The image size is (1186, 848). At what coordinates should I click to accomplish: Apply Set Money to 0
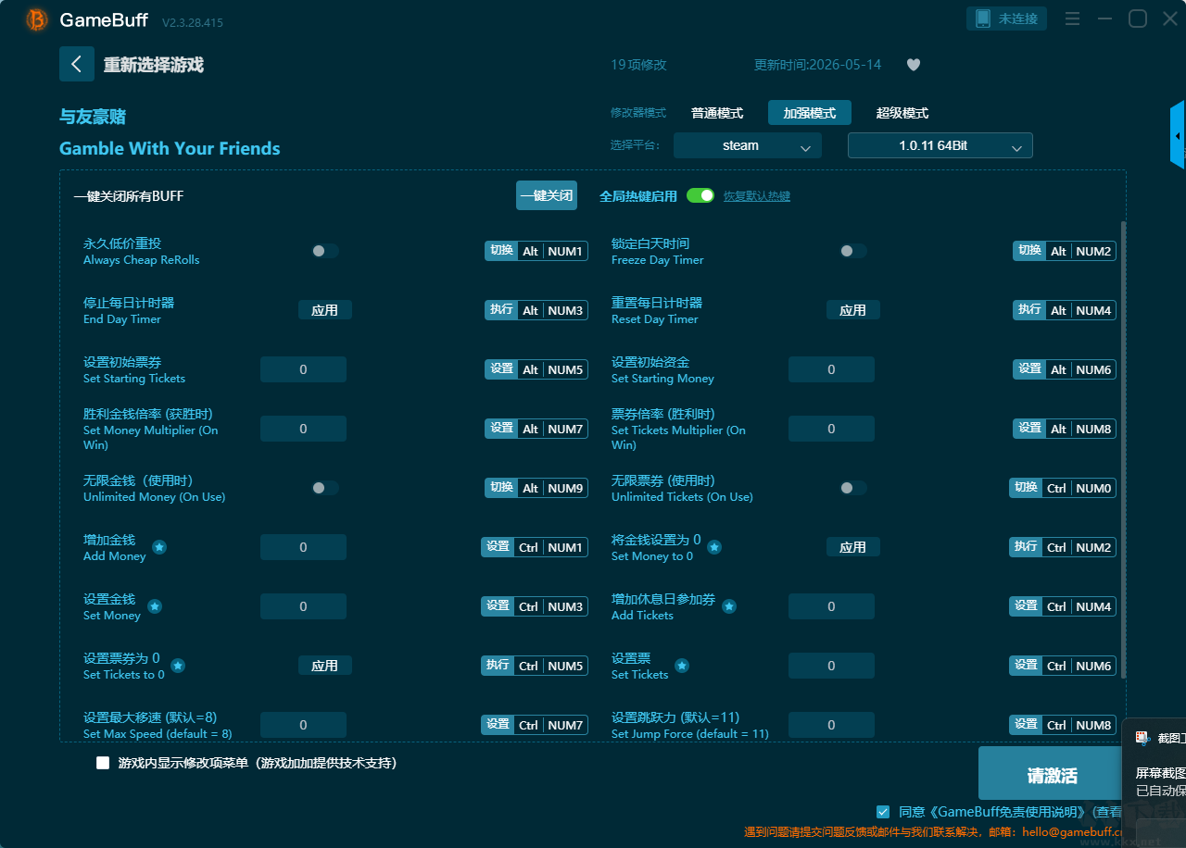[853, 547]
